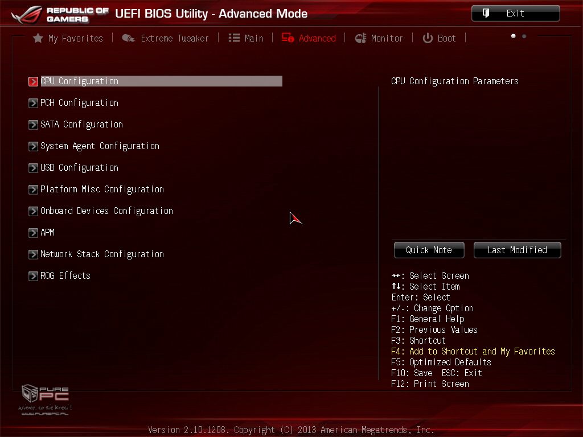The image size is (583, 437).
Task: Select the Advanced tab
Action: [x=309, y=38]
